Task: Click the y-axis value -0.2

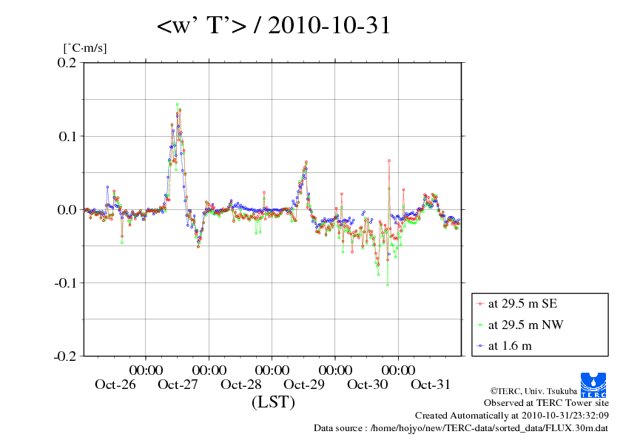Action: (65, 356)
